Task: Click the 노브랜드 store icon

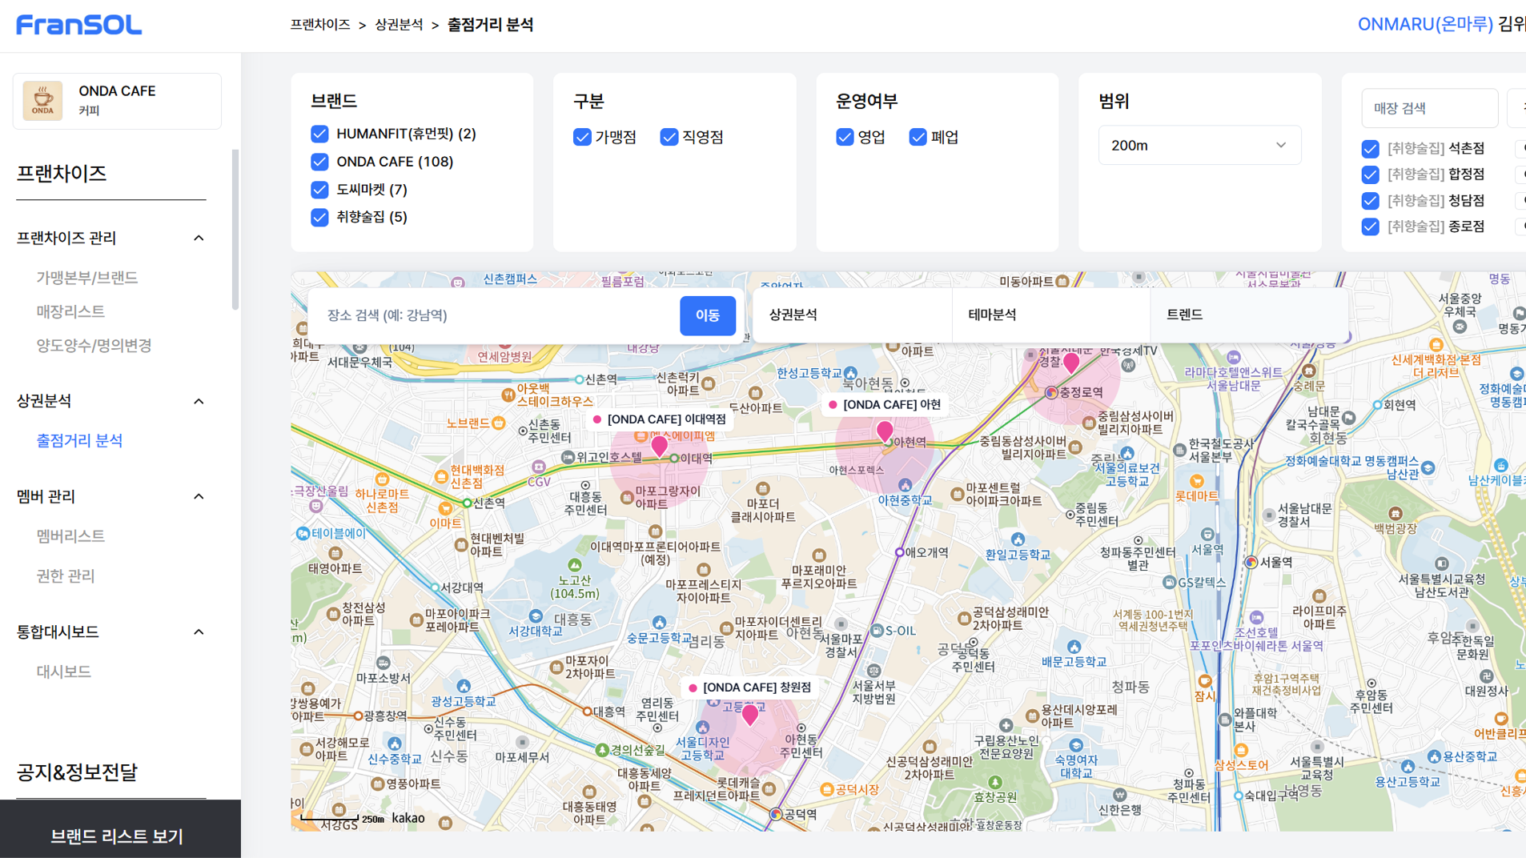Action: tap(499, 423)
